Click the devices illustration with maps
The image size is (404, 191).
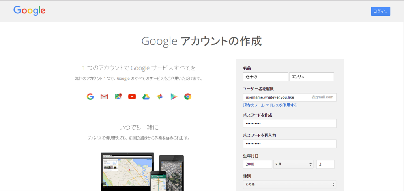pos(142,172)
